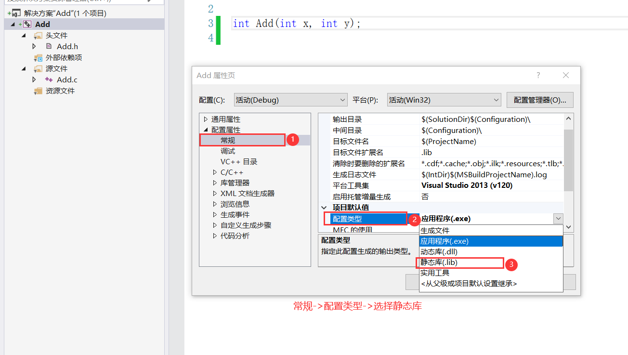Click the .lib extension value
The image size is (628, 355).
(x=427, y=152)
